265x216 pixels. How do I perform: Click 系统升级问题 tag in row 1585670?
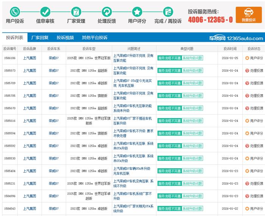(192, 108)
